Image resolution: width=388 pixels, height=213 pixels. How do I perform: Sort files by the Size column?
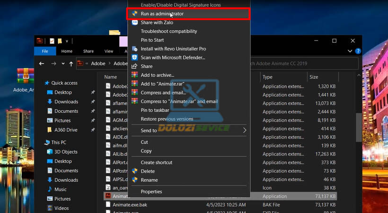click(314, 77)
